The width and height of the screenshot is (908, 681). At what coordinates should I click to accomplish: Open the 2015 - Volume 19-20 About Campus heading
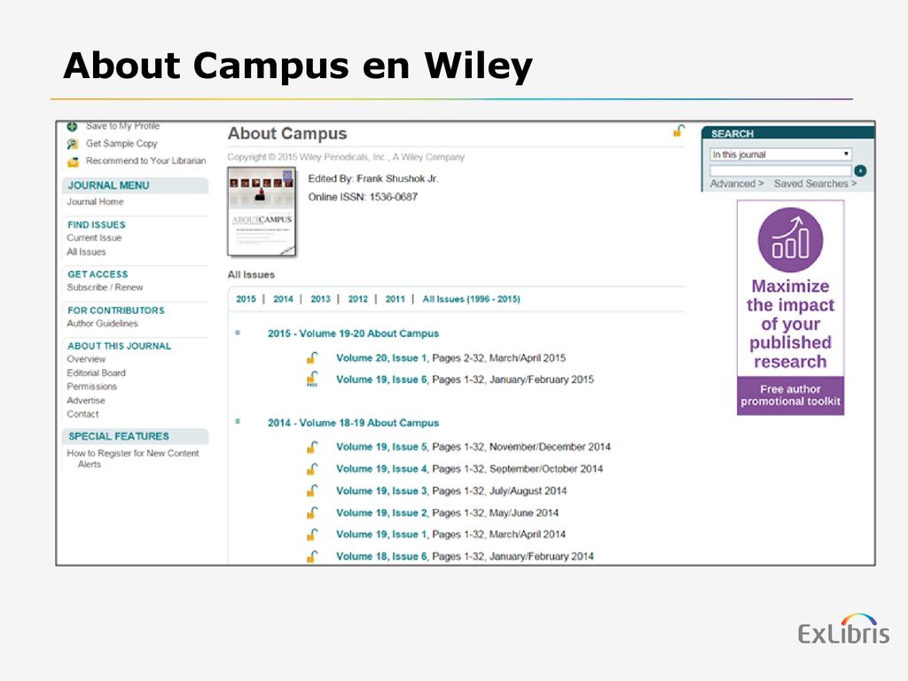click(x=353, y=333)
